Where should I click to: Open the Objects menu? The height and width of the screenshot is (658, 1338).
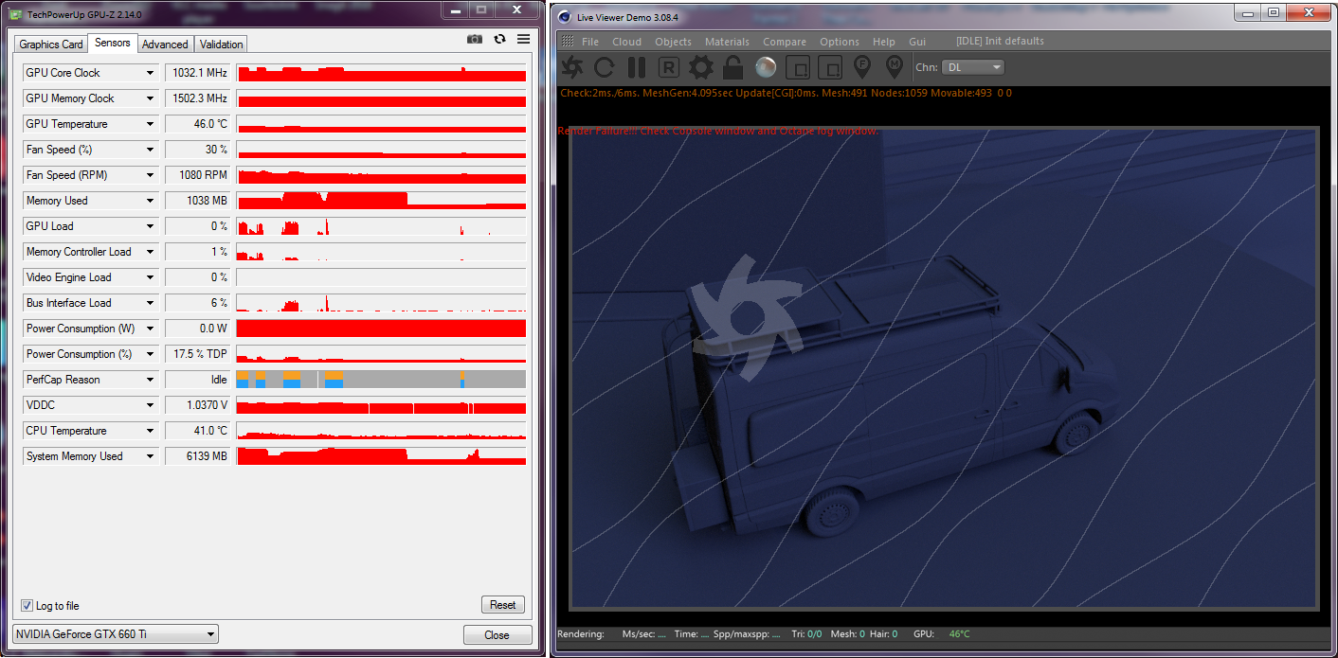673,42
